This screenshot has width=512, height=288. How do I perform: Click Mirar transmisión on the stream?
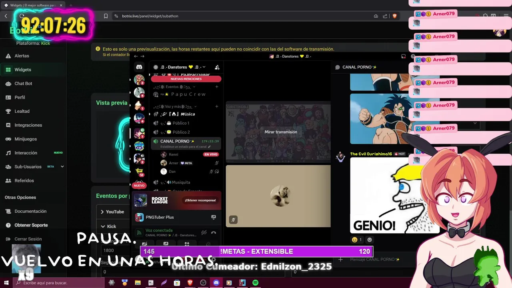281,132
